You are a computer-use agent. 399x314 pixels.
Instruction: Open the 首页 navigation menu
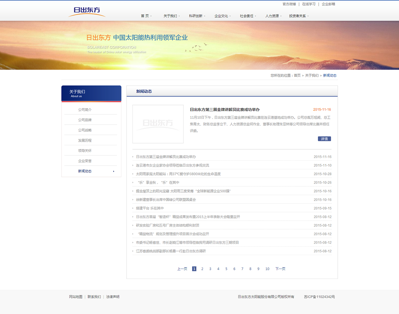point(146,16)
